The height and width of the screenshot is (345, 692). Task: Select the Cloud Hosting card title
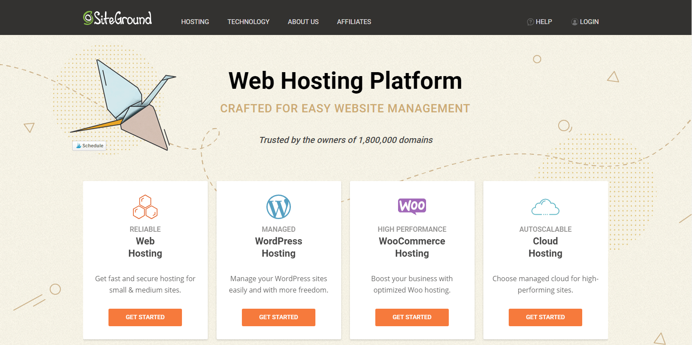[545, 247]
